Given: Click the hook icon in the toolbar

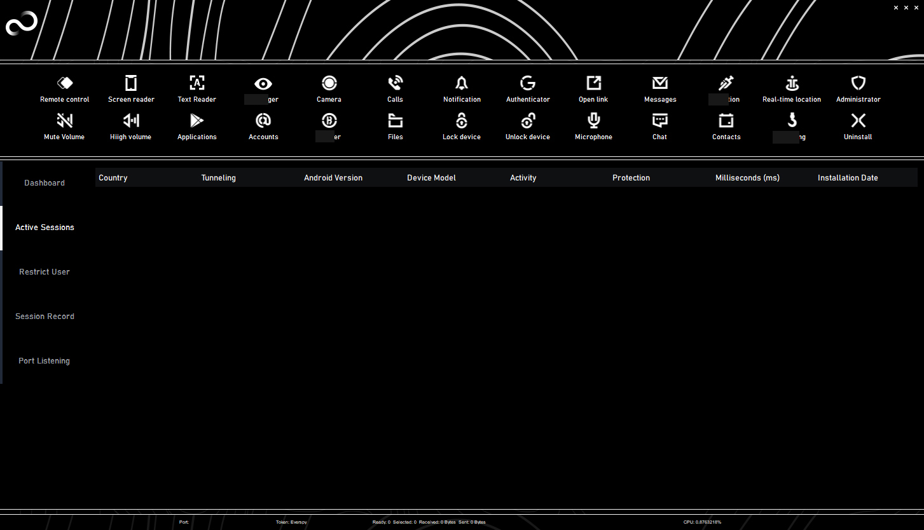Looking at the screenshot, I should pyautogui.click(x=792, y=121).
